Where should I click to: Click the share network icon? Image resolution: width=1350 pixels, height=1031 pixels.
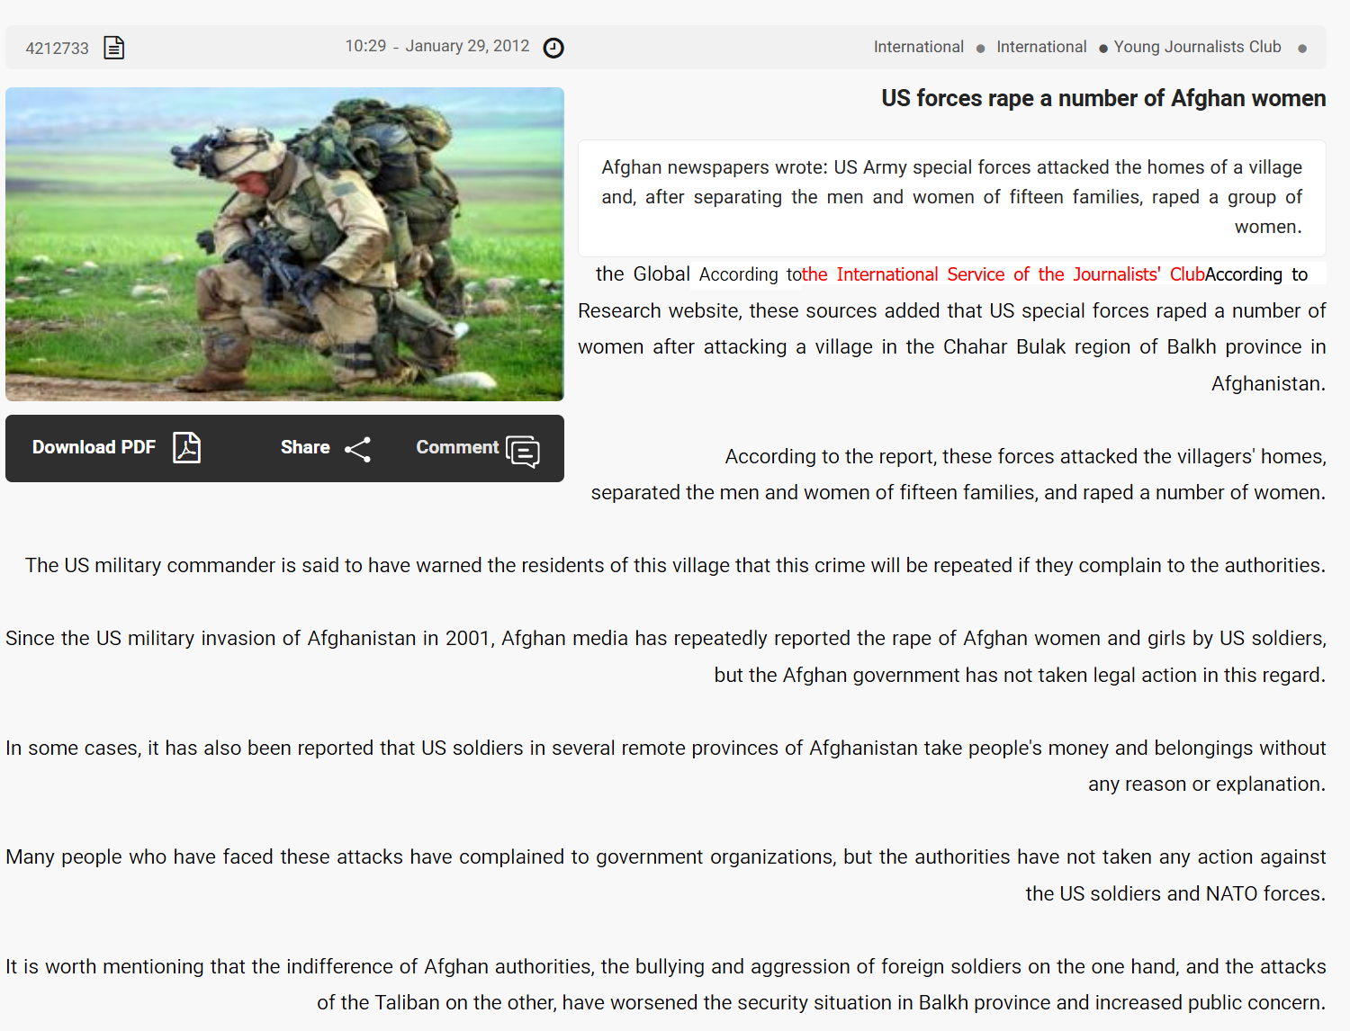click(357, 449)
